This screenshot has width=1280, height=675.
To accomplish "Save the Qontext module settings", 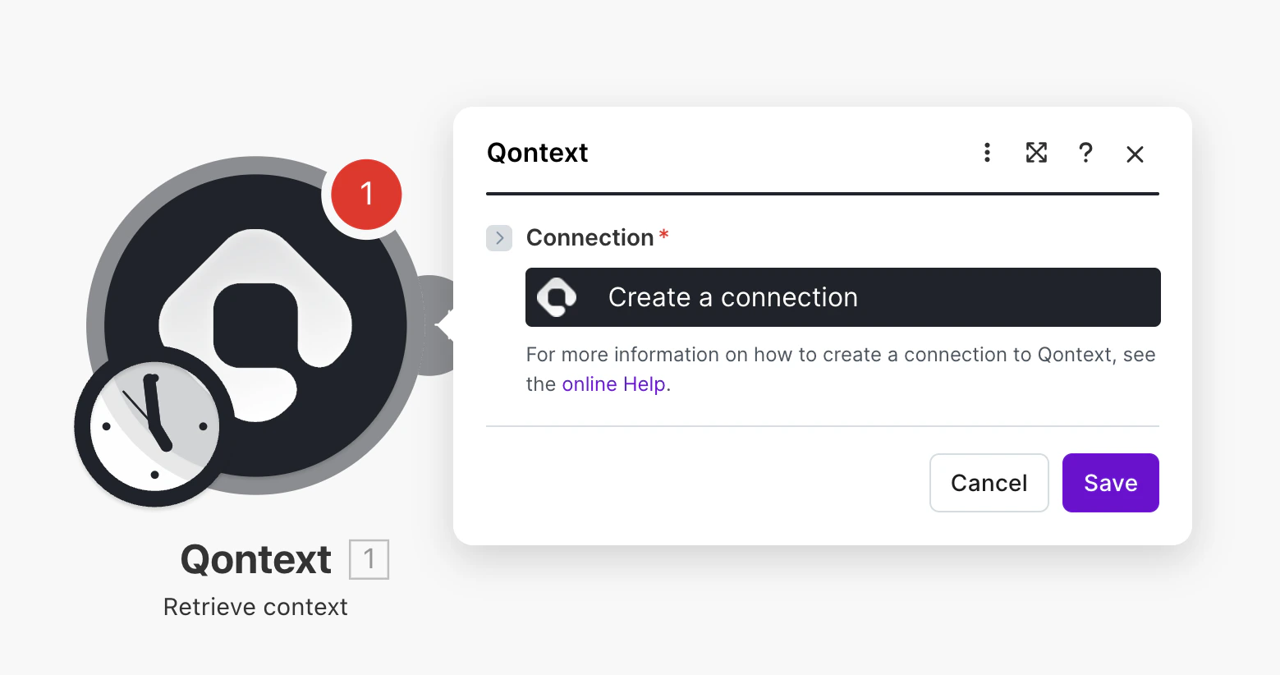I will pos(1110,483).
